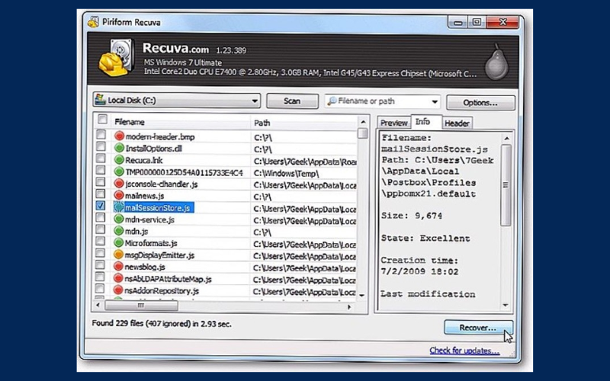Select the TMP000000125D54A0115733E4C4 filename

pos(184,172)
